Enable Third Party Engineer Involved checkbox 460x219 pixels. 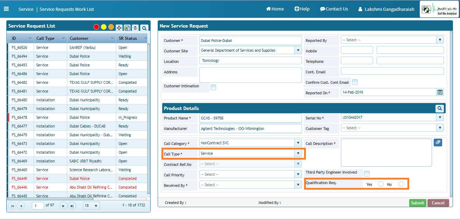coord(367,173)
